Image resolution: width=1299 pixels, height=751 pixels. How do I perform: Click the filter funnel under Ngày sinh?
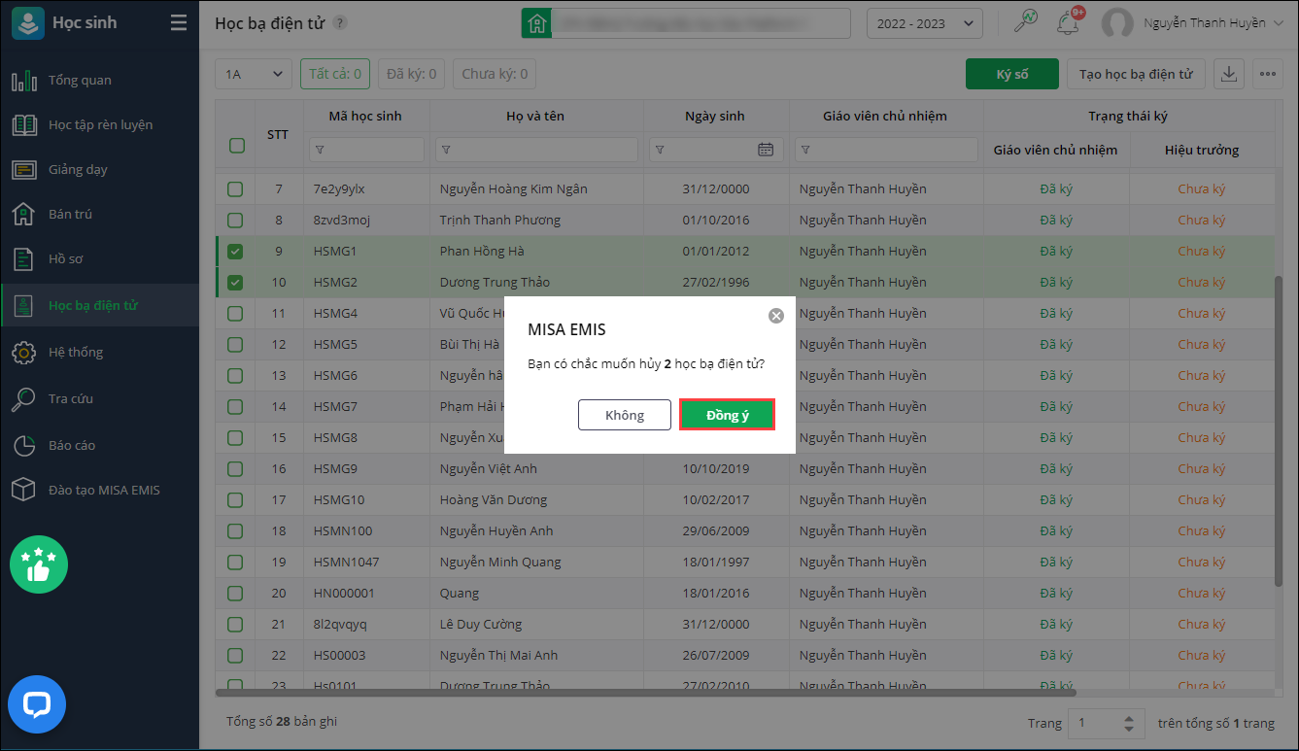click(660, 150)
